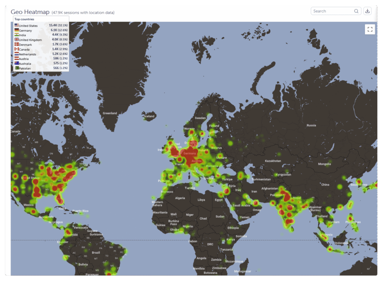Click the Iceland label on map
The width and height of the screenshot is (383, 281).
click(x=149, y=116)
